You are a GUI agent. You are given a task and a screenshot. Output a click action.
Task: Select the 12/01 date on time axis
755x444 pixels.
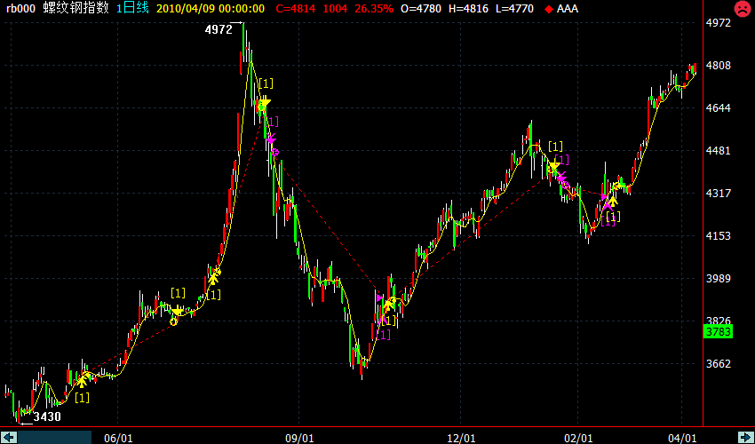pyautogui.click(x=460, y=438)
